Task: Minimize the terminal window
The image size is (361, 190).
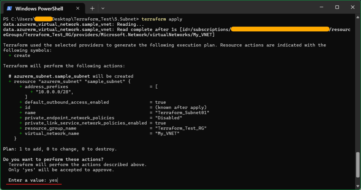Action: [322, 7]
